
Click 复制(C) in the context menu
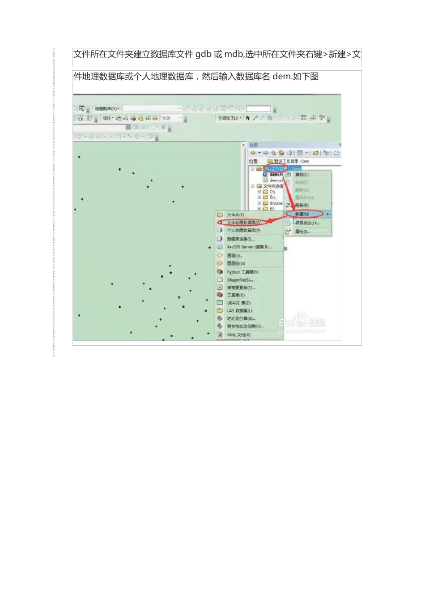click(x=308, y=175)
